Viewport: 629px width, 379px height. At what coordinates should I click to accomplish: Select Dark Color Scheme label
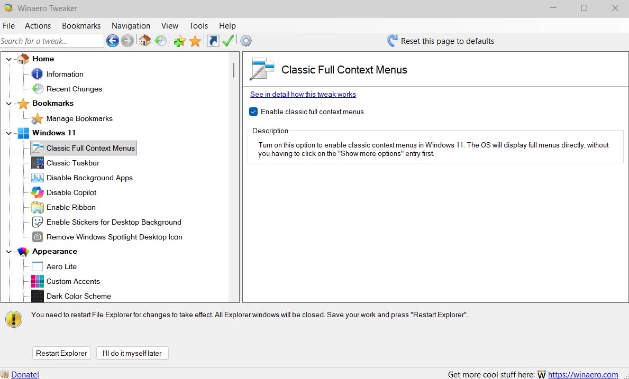click(79, 296)
